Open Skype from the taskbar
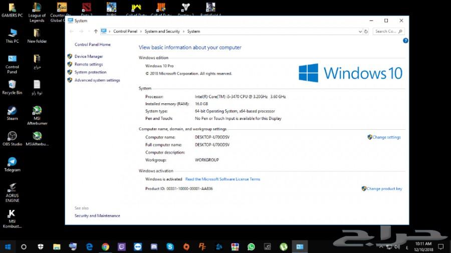The width and height of the screenshot is (451, 253). (170, 246)
